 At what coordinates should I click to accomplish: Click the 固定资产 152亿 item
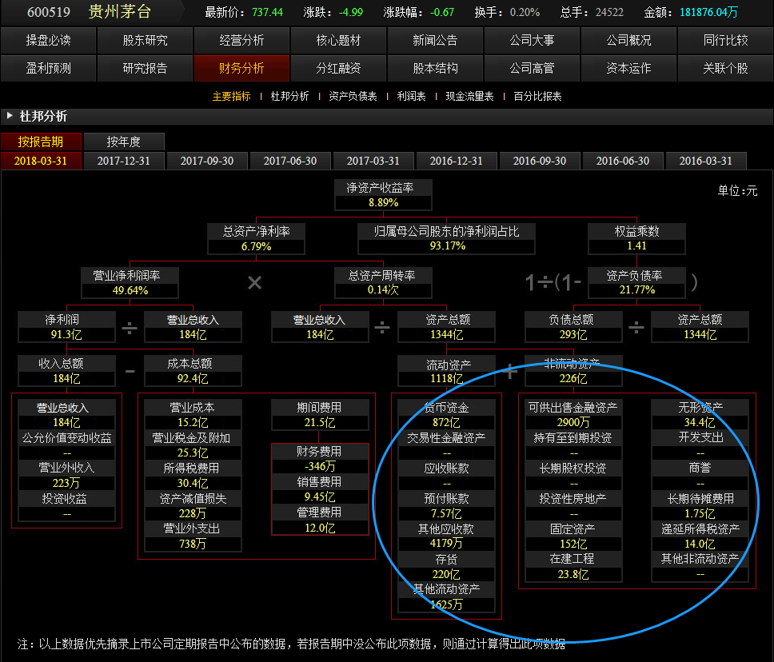click(x=573, y=536)
